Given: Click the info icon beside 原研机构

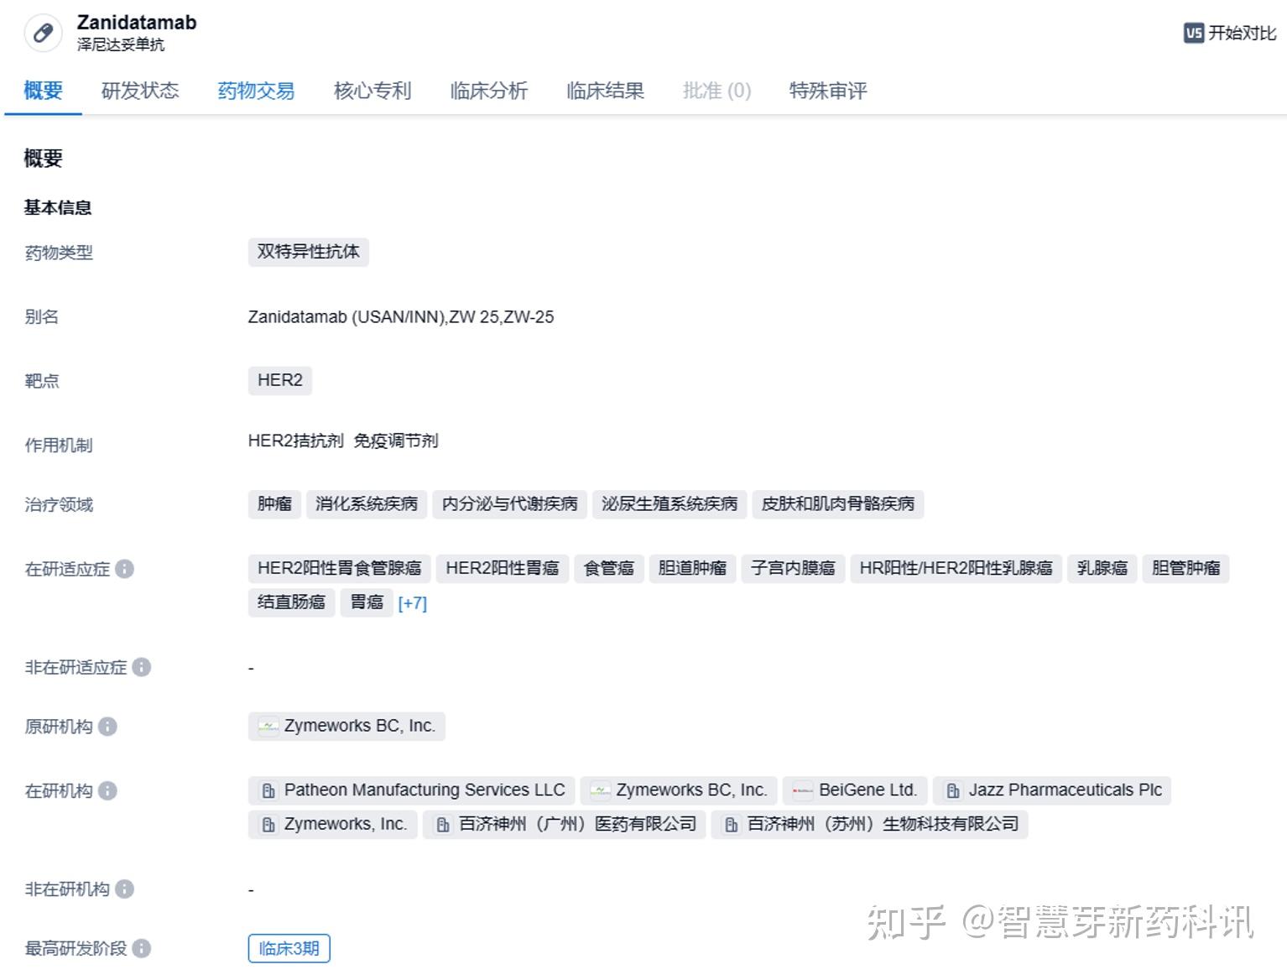Looking at the screenshot, I should point(106,727).
